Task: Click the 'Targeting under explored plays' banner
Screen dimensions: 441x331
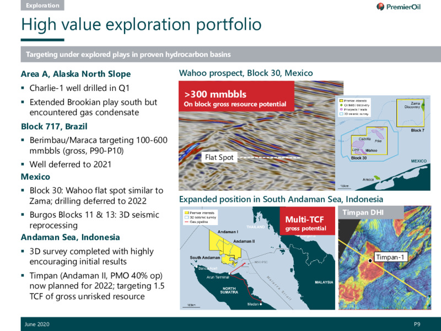Action: click(230, 54)
